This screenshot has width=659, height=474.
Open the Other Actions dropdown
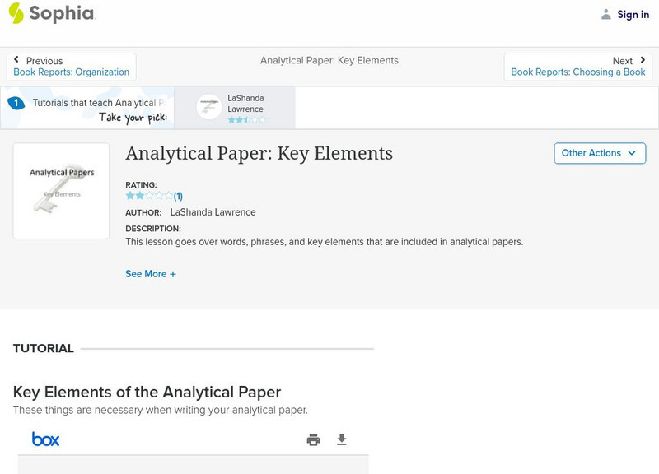pyautogui.click(x=599, y=153)
